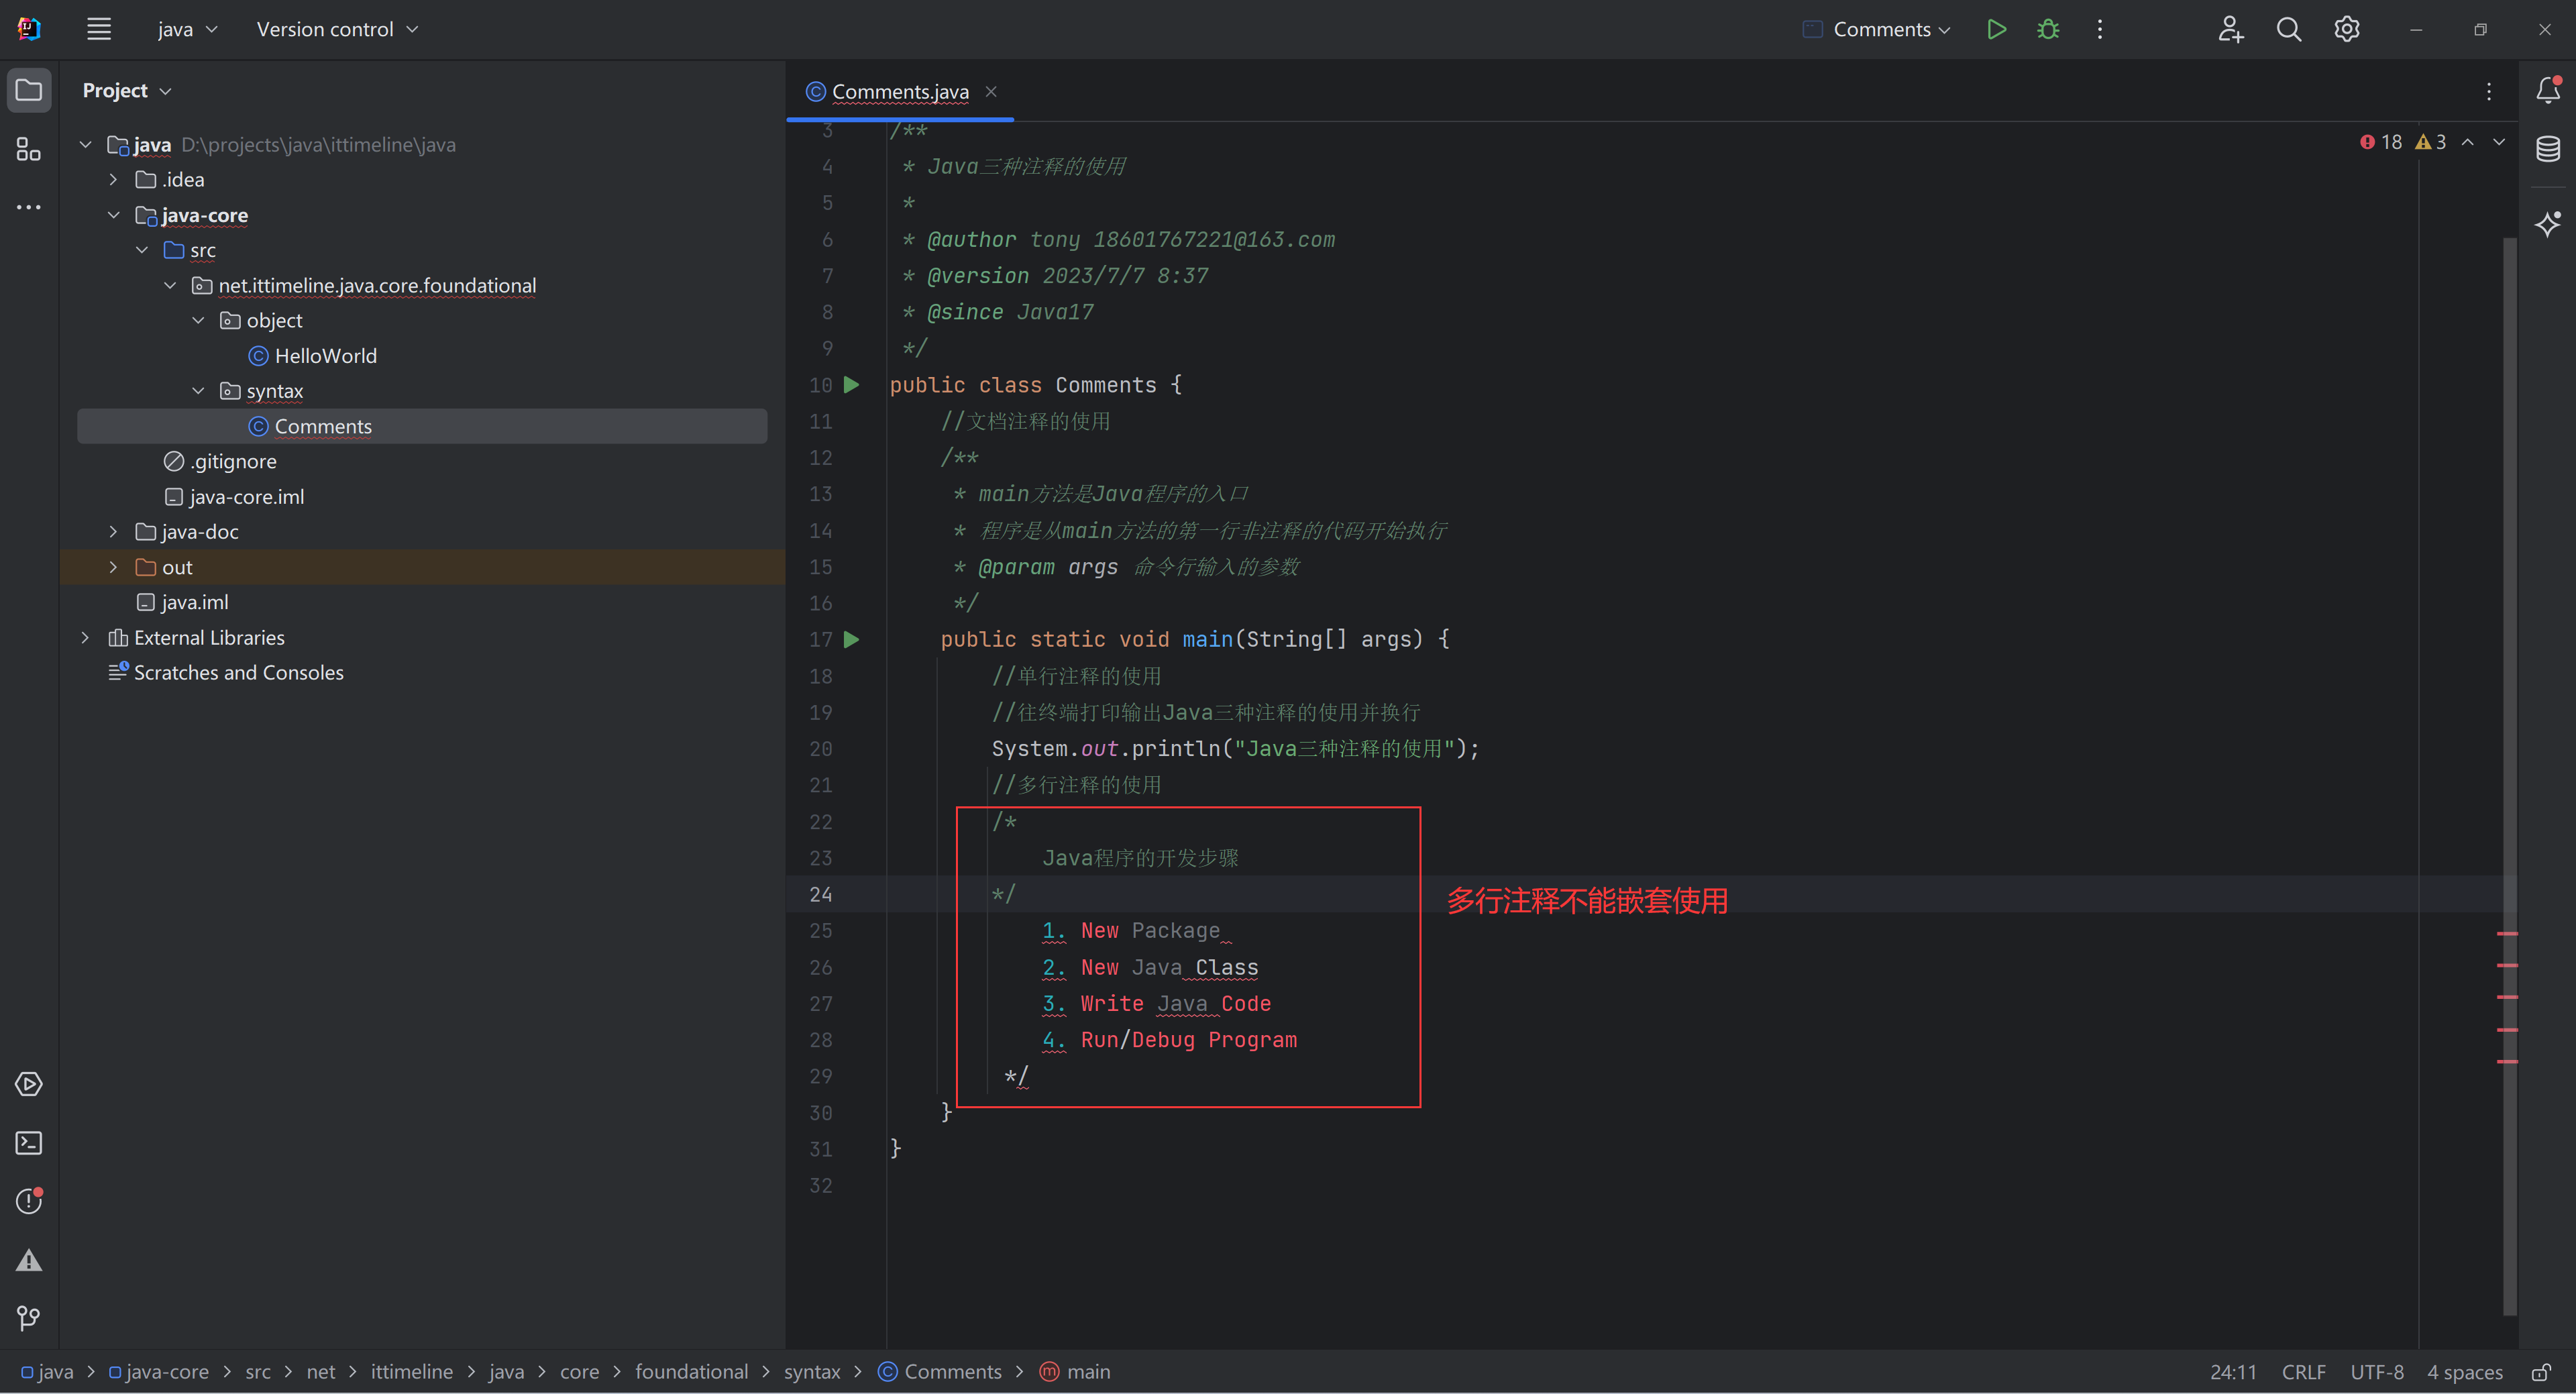Change 4 spaces indent setting
2576x1394 pixels.
2464,1372
